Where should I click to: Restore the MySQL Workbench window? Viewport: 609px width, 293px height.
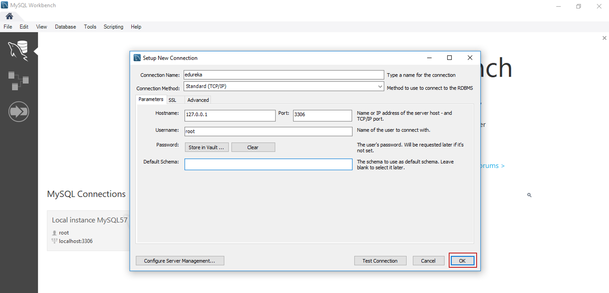coord(579,6)
